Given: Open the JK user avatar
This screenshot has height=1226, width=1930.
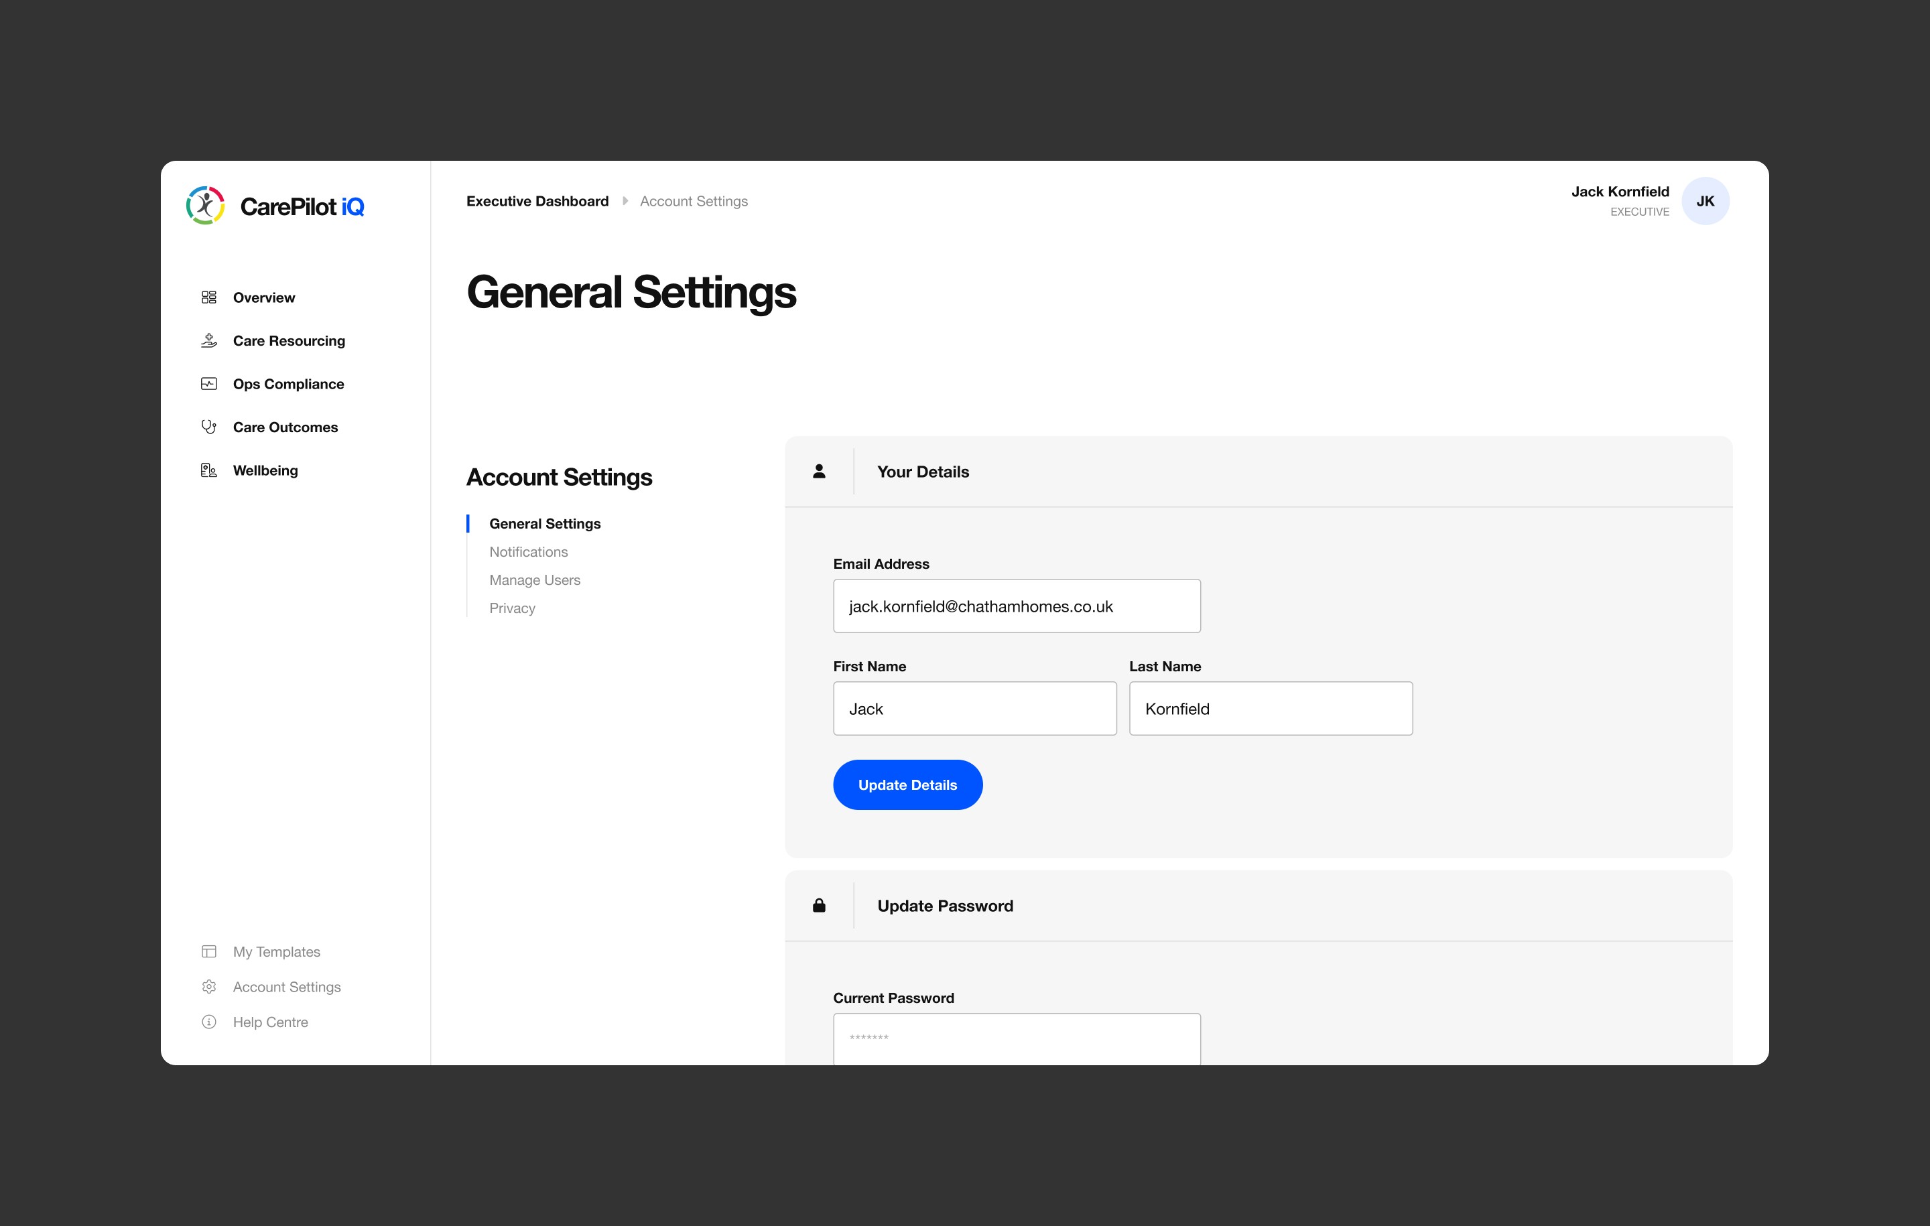Looking at the screenshot, I should click(1705, 201).
